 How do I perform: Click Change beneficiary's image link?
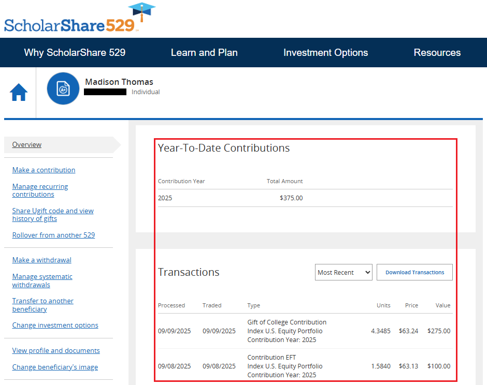[55, 367]
